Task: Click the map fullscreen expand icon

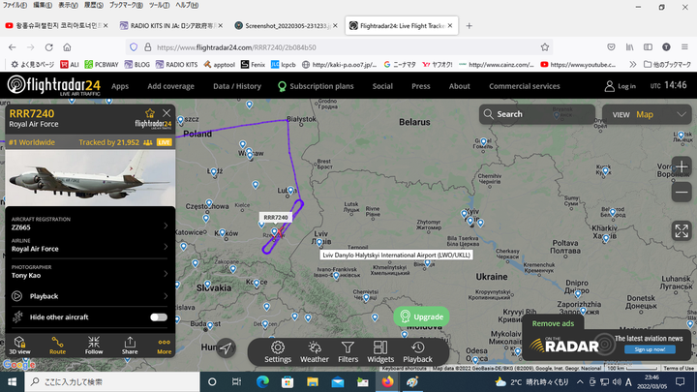Action: (x=681, y=230)
